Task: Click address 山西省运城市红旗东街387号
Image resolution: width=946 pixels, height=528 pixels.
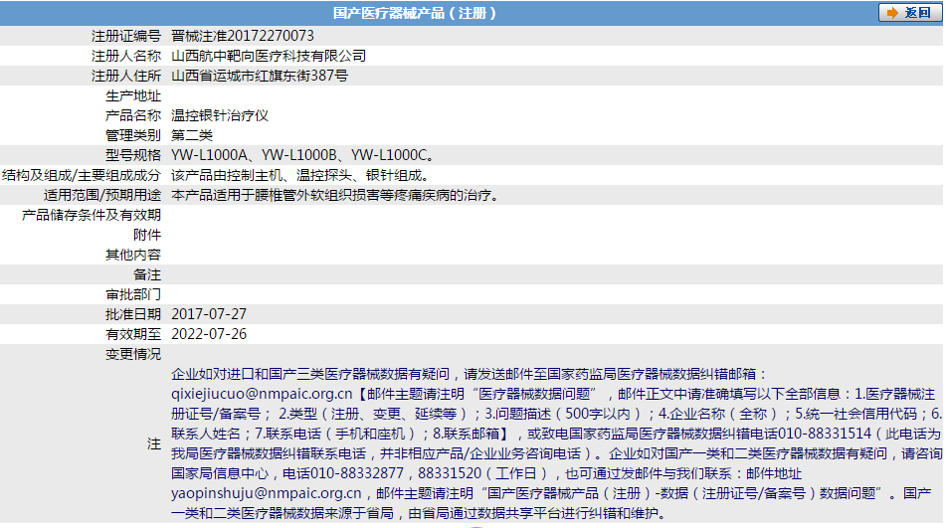Action: click(x=260, y=76)
